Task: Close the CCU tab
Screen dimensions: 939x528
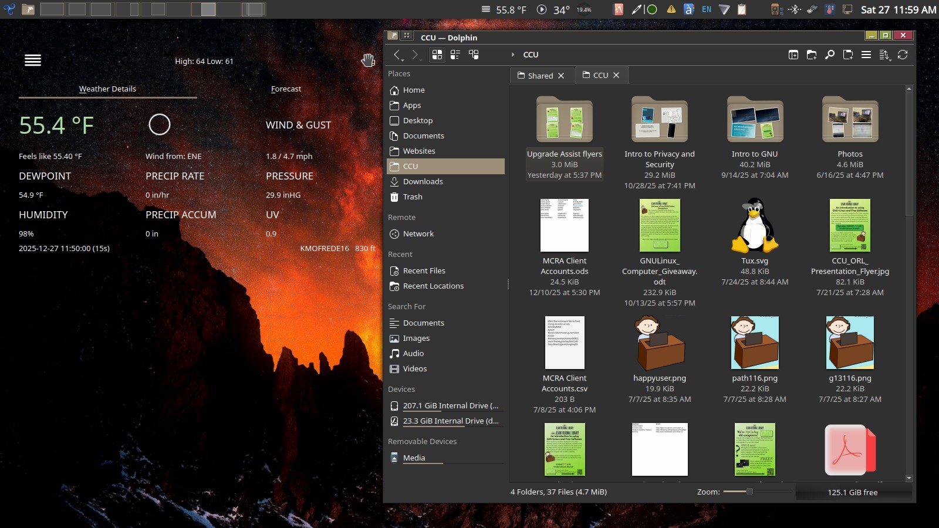Action: 616,75
